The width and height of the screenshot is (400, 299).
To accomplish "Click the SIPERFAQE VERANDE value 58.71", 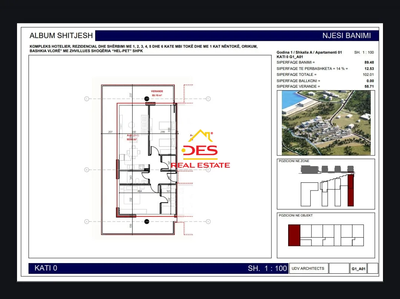I will click(x=369, y=87).
